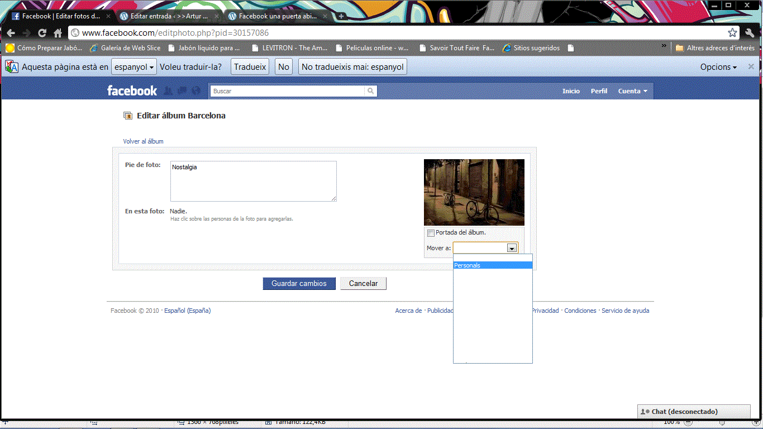Click the browser back arrow button
Image resolution: width=763 pixels, height=429 pixels.
[x=11, y=33]
